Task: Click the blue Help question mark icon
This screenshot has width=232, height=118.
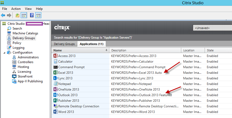Action: [32, 15]
